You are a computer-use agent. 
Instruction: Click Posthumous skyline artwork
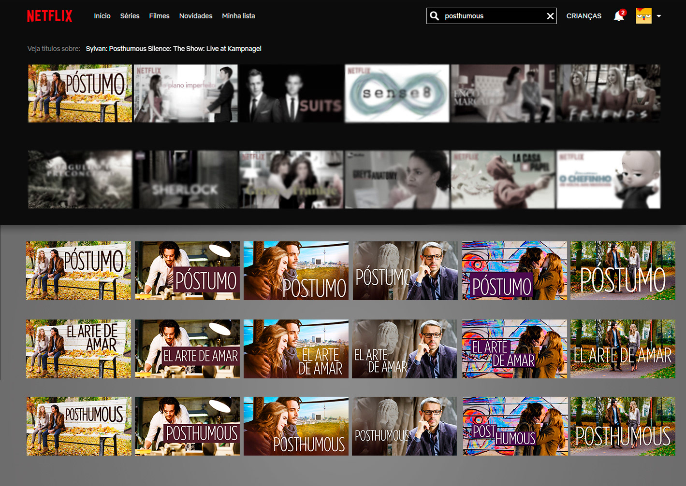point(296,426)
